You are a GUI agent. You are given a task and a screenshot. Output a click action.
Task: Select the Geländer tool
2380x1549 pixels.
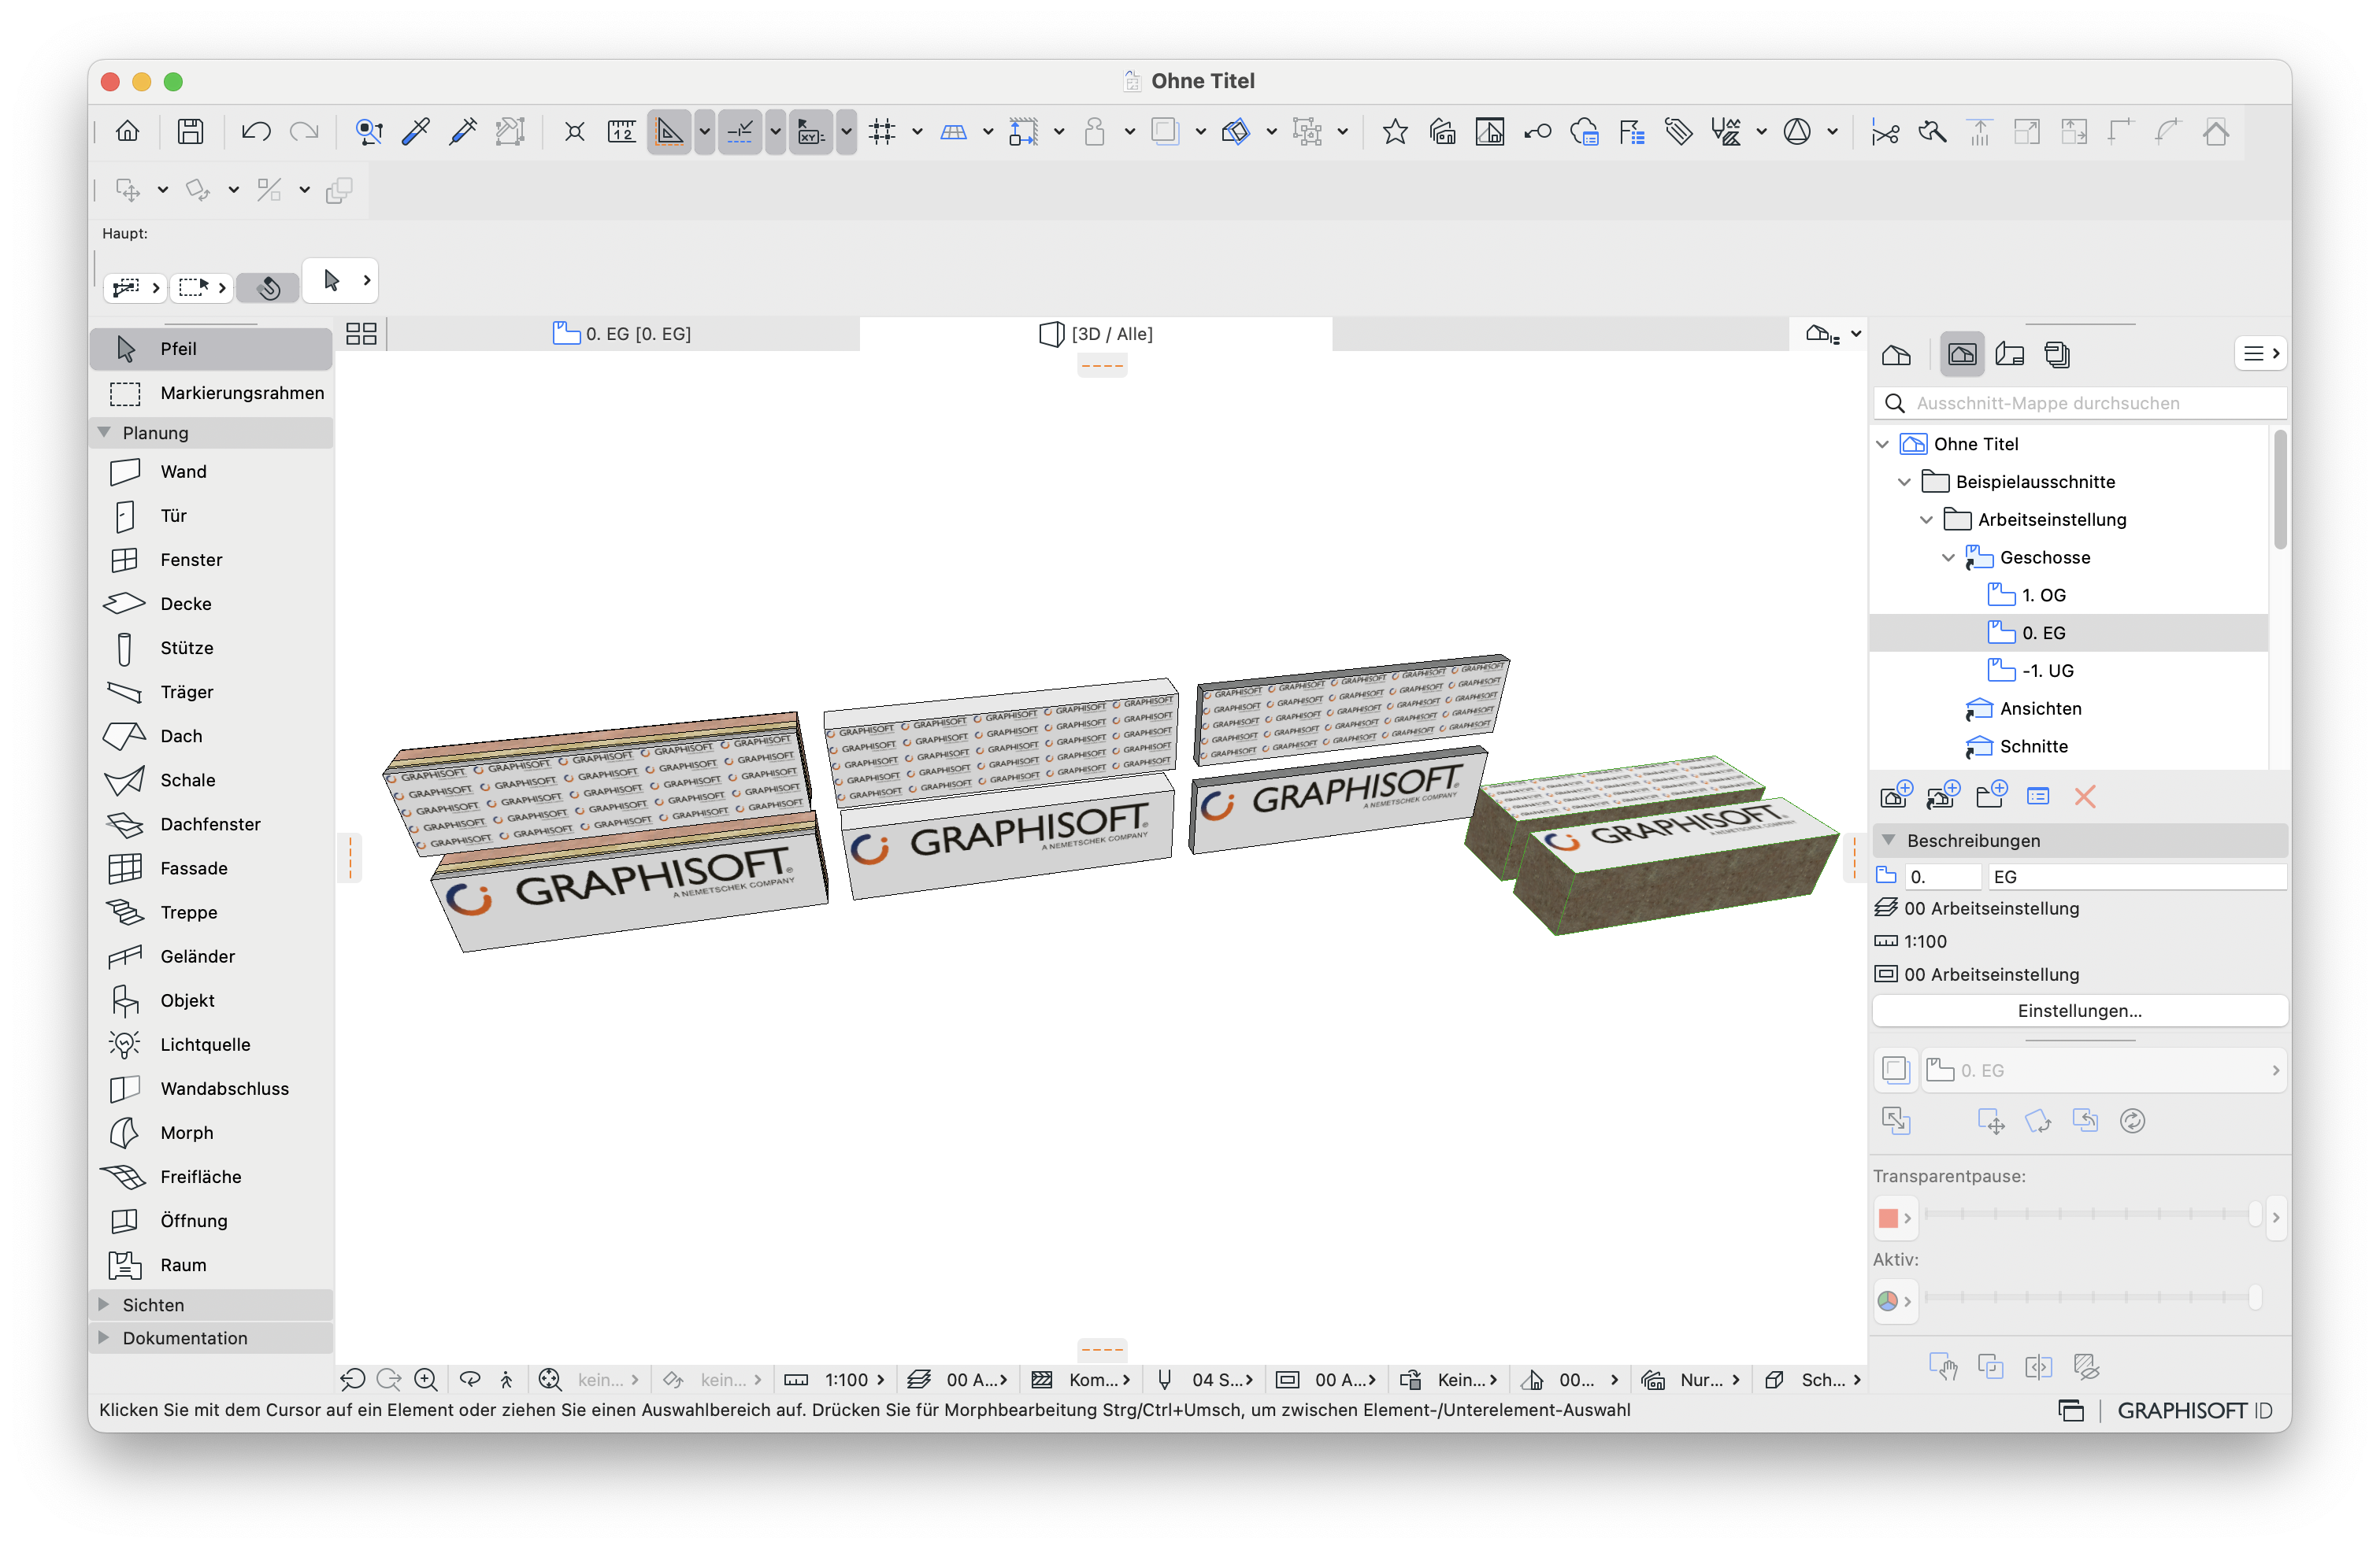[211, 956]
